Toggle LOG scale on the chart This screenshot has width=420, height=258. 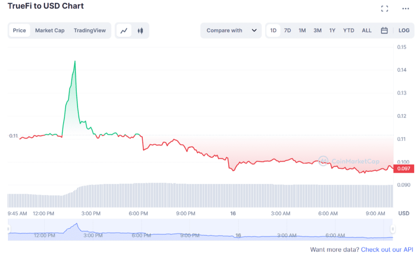404,30
